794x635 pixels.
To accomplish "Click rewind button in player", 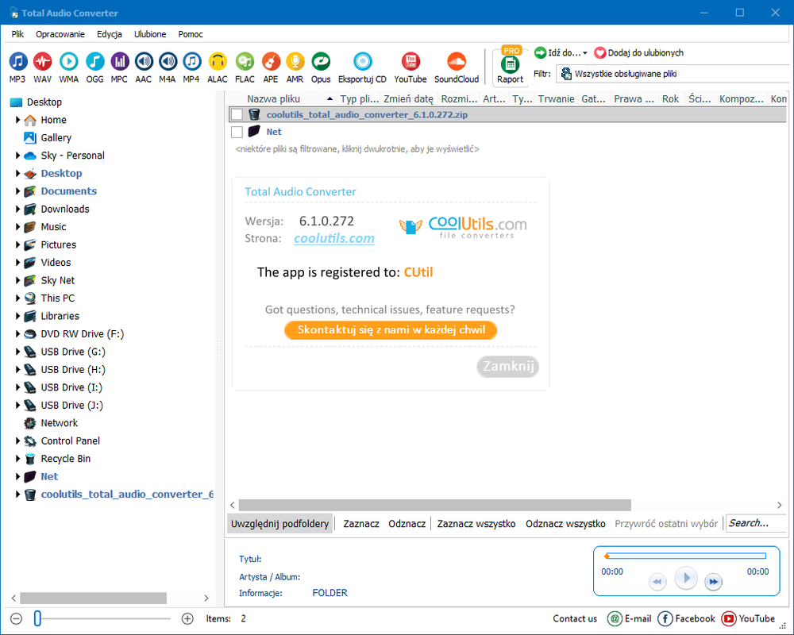I will pyautogui.click(x=657, y=582).
